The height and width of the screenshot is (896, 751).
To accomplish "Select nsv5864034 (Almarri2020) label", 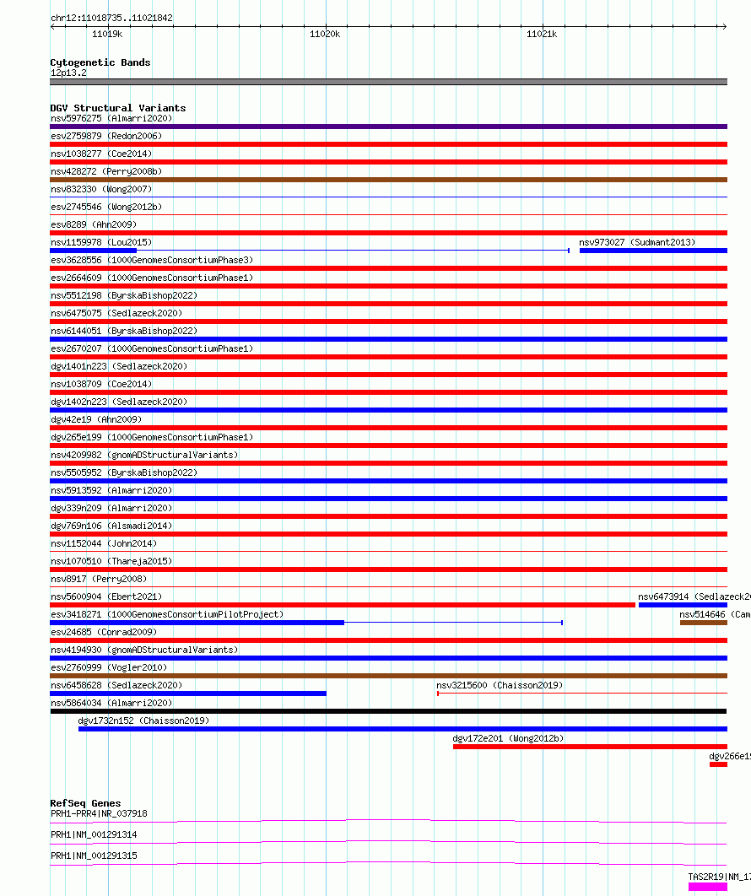I will [111, 703].
